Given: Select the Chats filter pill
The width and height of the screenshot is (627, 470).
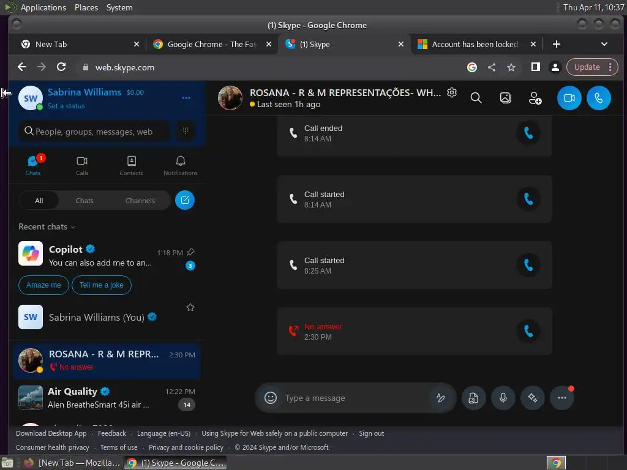Looking at the screenshot, I should pos(84,201).
